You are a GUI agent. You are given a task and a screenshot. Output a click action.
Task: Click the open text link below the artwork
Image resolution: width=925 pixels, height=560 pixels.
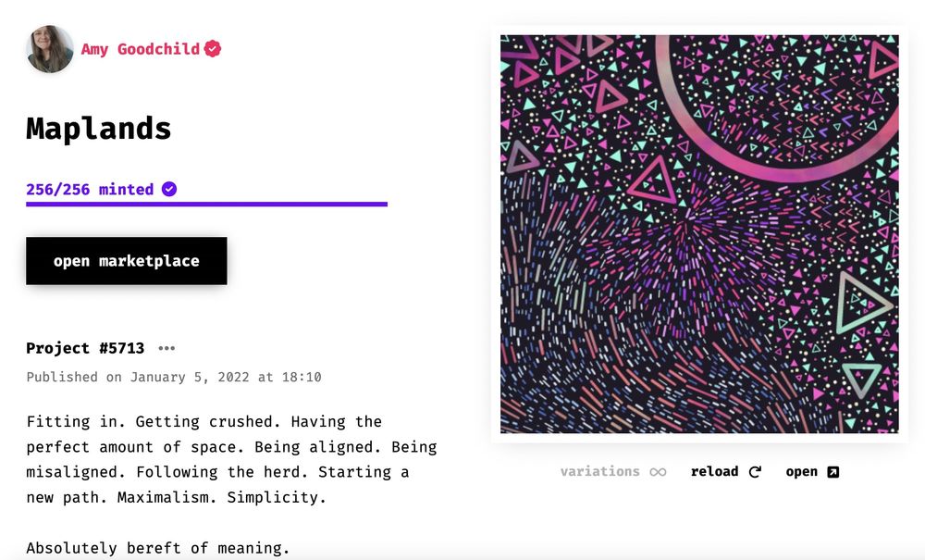click(x=801, y=471)
